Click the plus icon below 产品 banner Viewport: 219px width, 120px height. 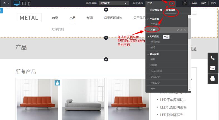[x=106, y=59]
